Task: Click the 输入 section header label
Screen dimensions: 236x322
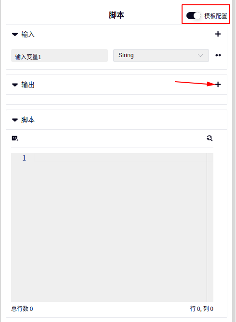Action: pyautogui.click(x=28, y=34)
